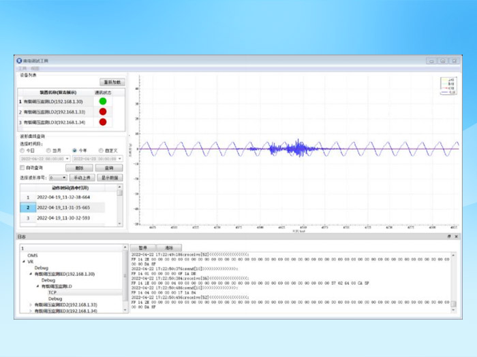Image resolution: width=477 pixels, height=357 pixels.
Task: Click the red status indicator for LD3
Action: pyautogui.click(x=103, y=122)
